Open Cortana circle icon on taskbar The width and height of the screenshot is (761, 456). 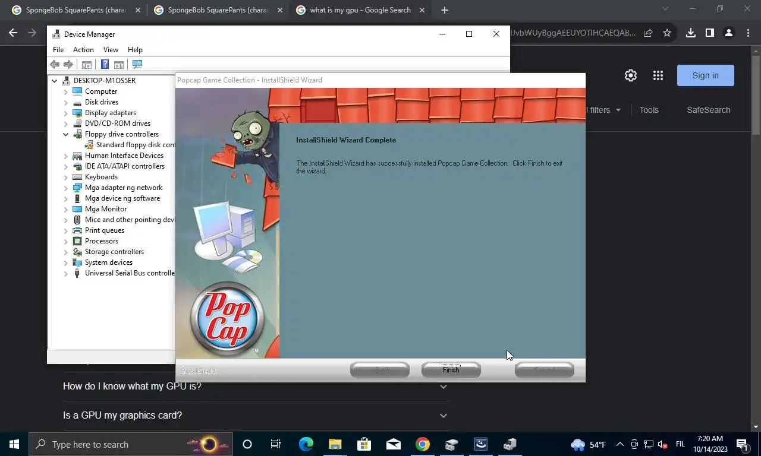[x=247, y=444]
